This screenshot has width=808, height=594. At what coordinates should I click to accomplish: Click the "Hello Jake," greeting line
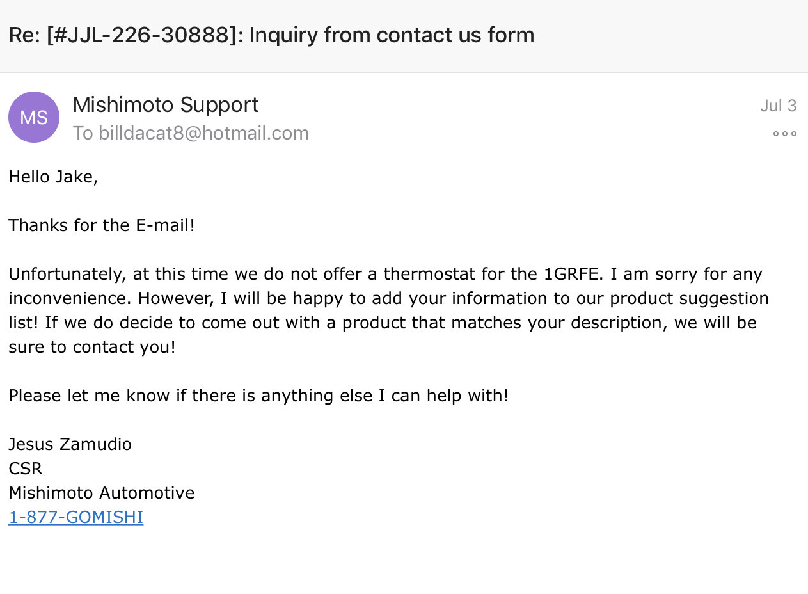click(54, 177)
